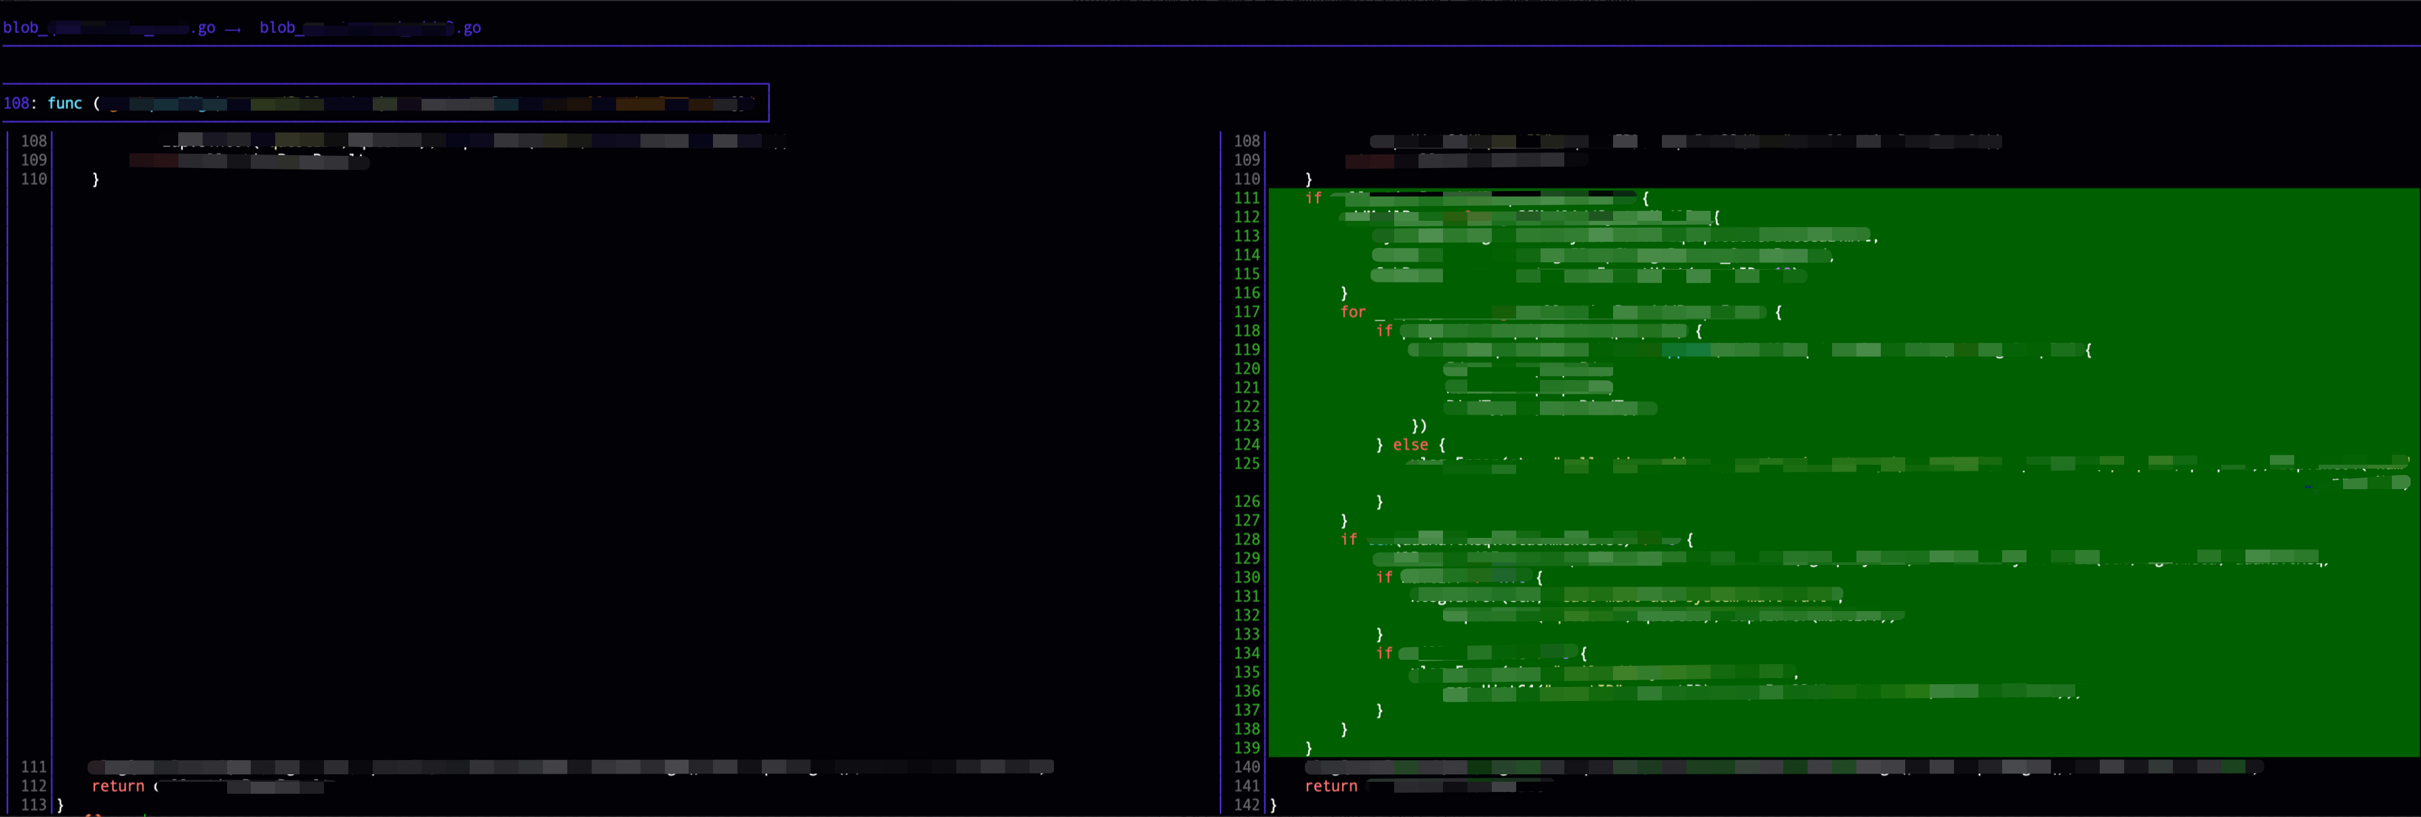Click the hunk header box starting '108: func'
The width and height of the screenshot is (2421, 817).
(x=386, y=103)
